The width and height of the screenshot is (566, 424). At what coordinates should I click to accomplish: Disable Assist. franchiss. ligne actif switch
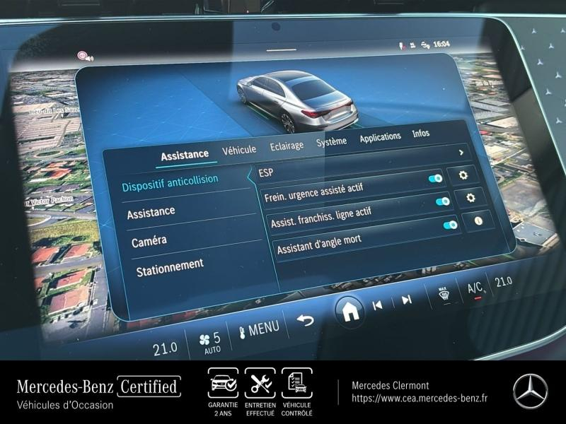click(x=443, y=202)
